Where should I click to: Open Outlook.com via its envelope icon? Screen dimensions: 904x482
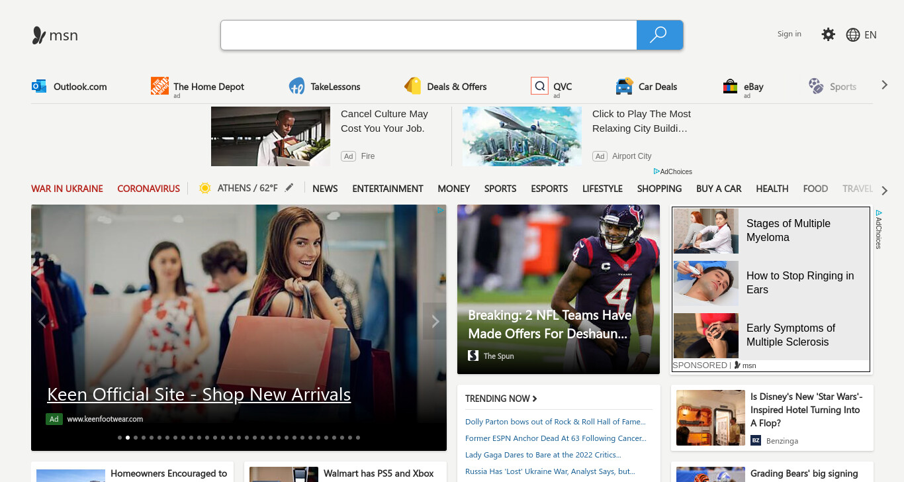39,86
